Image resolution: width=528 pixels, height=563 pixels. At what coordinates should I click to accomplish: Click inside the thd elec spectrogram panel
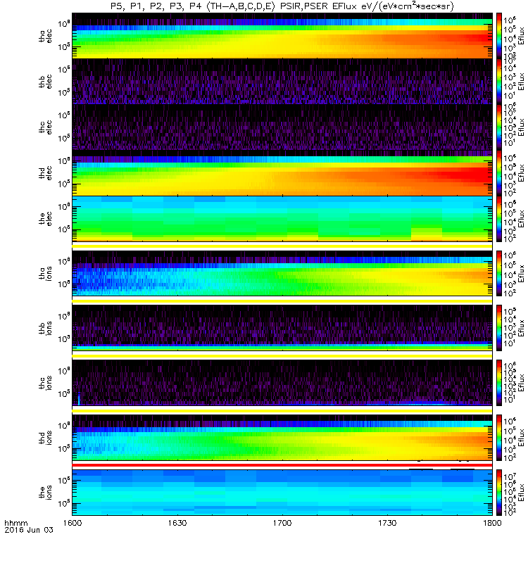[282, 173]
